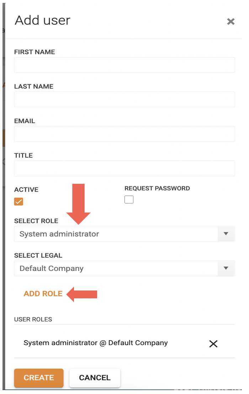Click the Select Role label
249x394 pixels.
36,221
